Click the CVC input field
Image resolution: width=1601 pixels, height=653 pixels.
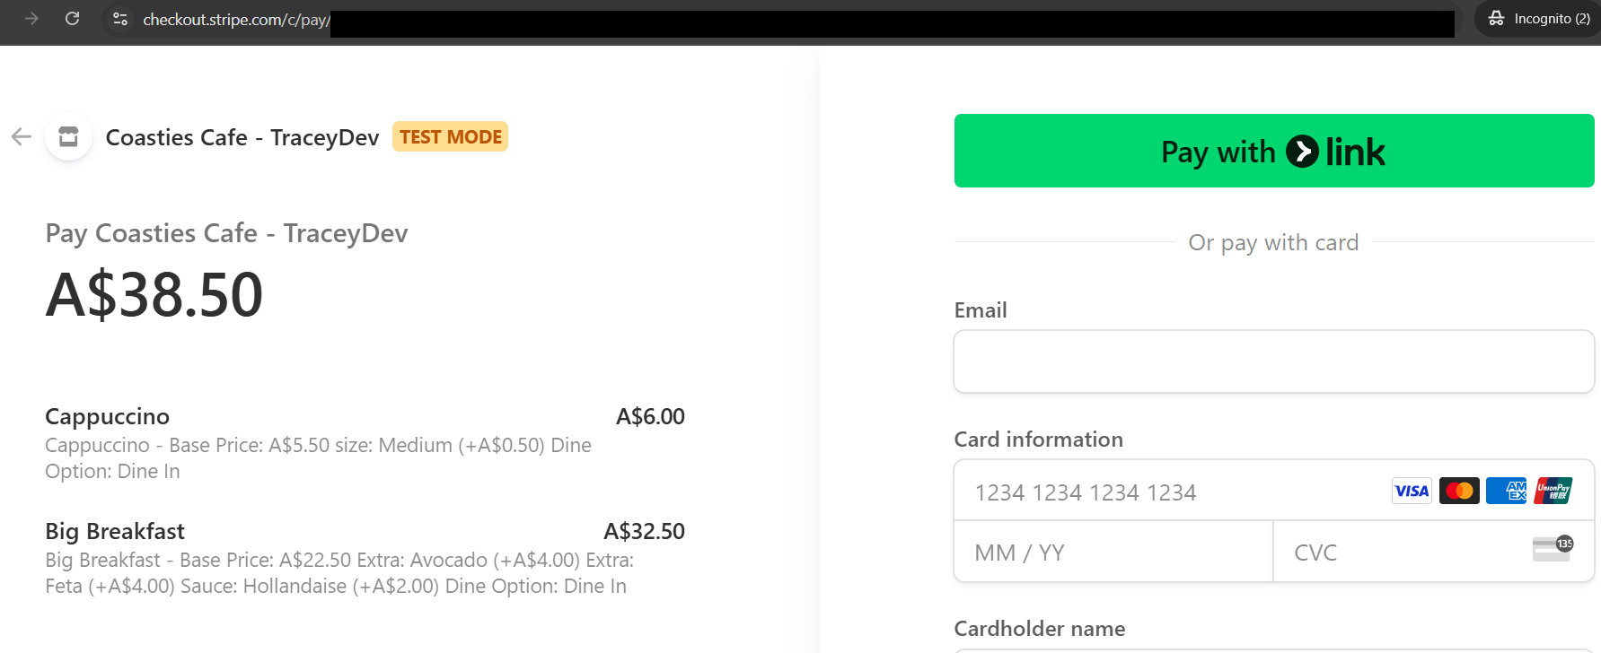pyautogui.click(x=1401, y=553)
